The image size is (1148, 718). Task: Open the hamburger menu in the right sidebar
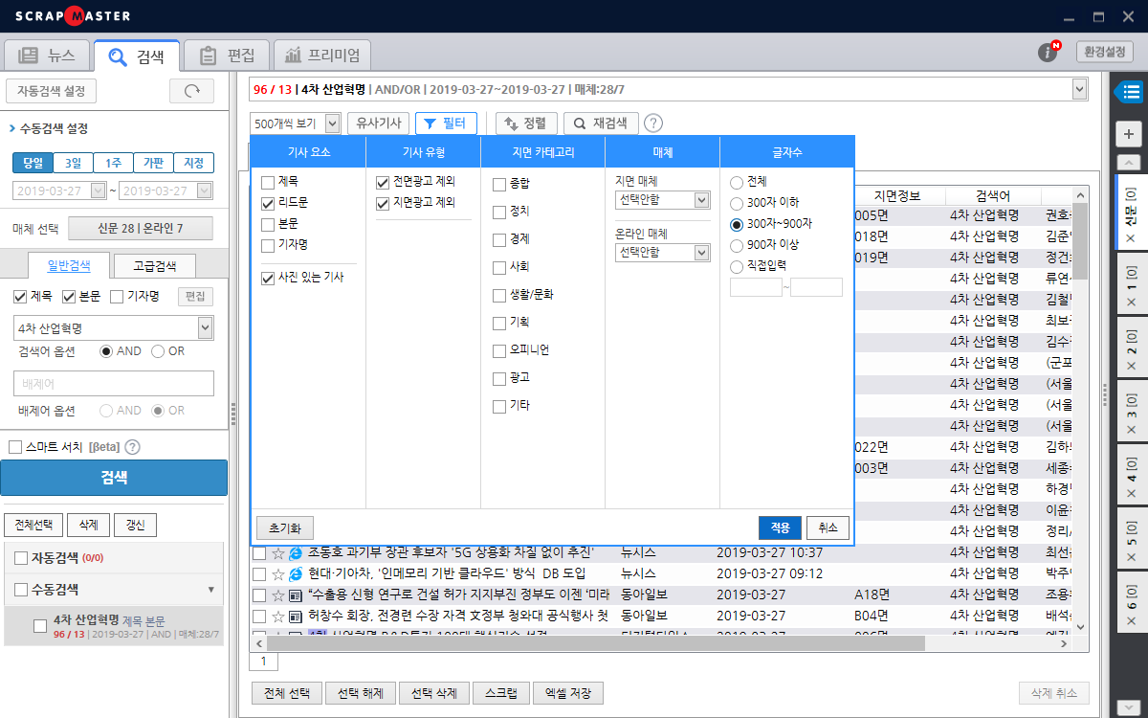[1132, 92]
